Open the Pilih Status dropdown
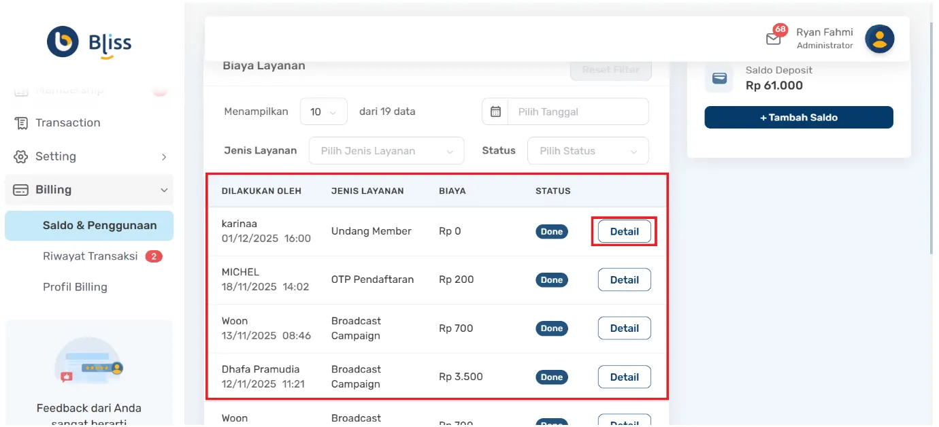939x427 pixels. pyautogui.click(x=587, y=151)
